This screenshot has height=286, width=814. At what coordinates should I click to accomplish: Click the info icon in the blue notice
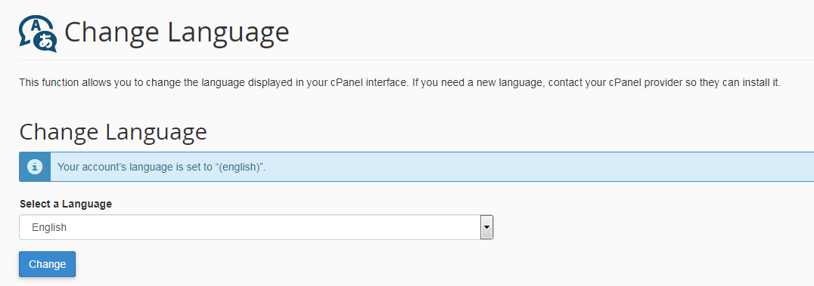point(35,167)
